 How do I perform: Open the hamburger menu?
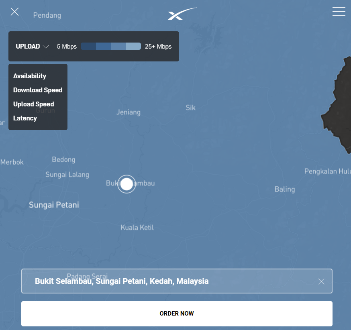point(339,12)
